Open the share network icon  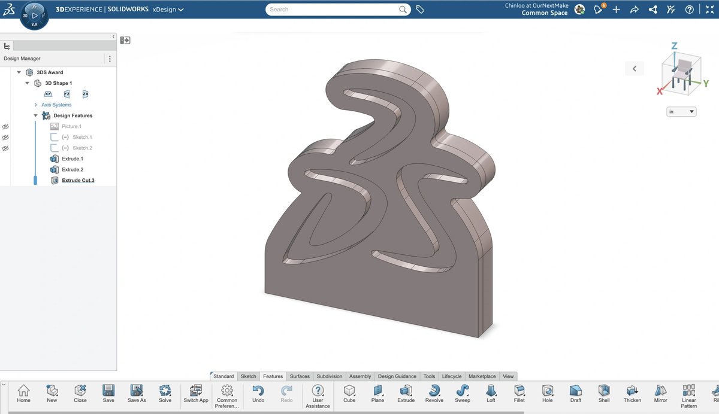(653, 10)
